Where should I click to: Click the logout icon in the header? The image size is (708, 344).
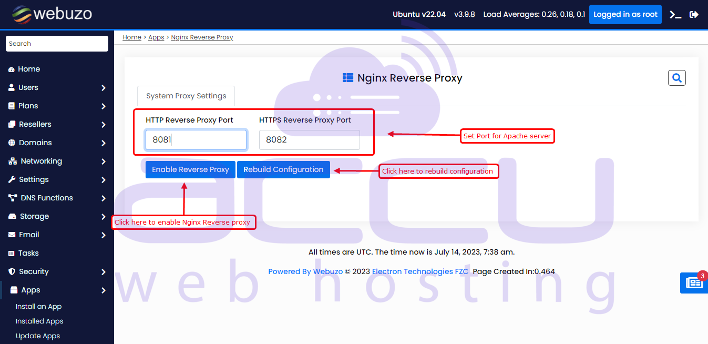pos(694,15)
